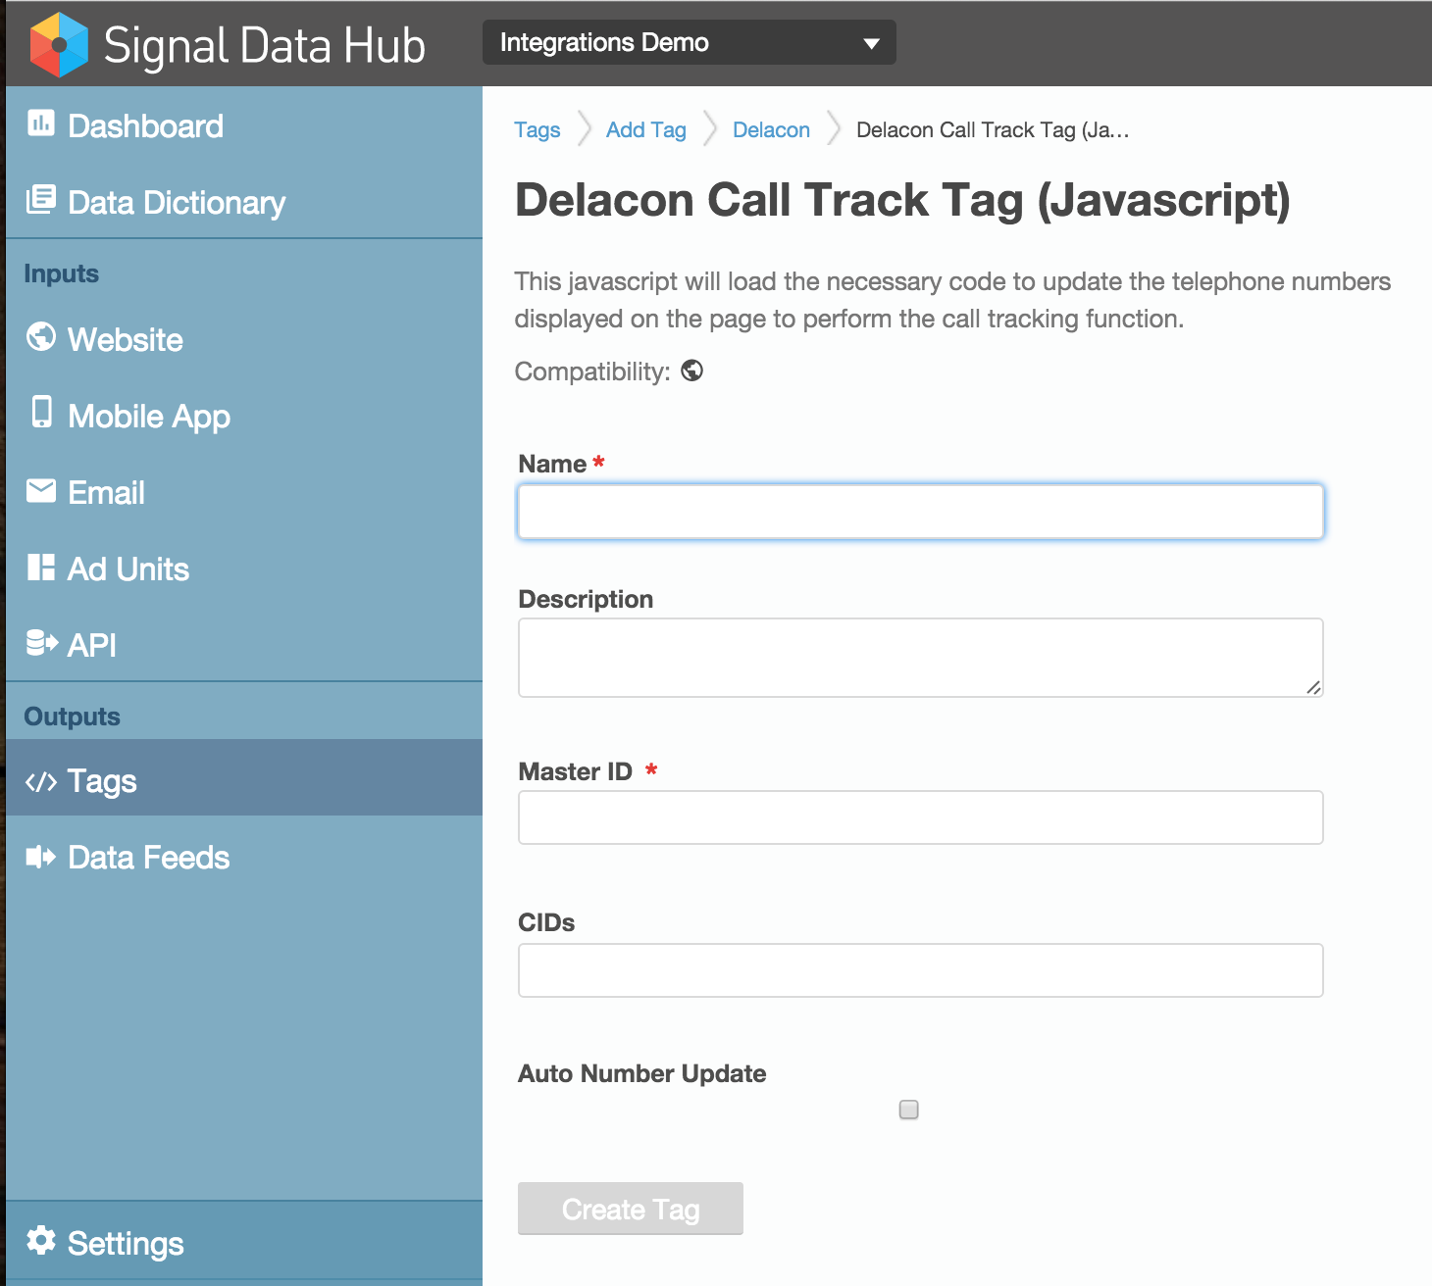Click the Website globe icon in sidebar

pos(41,336)
